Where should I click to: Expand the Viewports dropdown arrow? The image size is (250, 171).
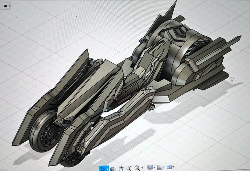173,167
